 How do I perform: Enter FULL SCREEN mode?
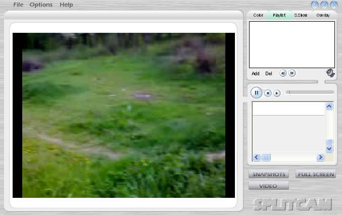click(316, 175)
